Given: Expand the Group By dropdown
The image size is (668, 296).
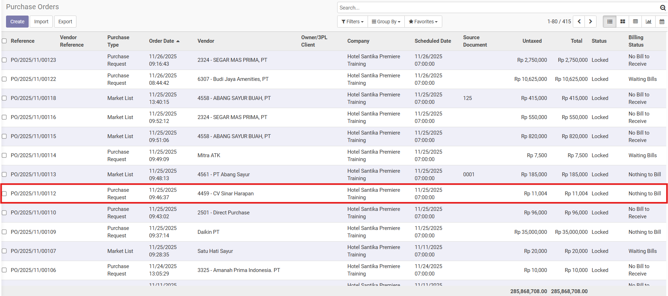Looking at the screenshot, I should pyautogui.click(x=386, y=22).
